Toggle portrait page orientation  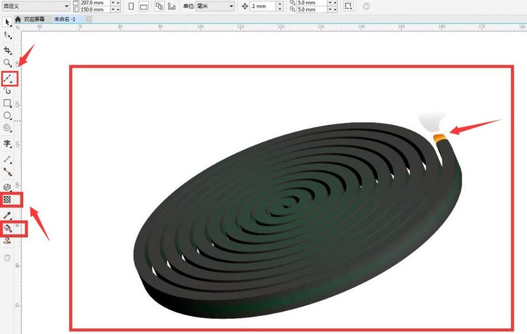point(131,6)
